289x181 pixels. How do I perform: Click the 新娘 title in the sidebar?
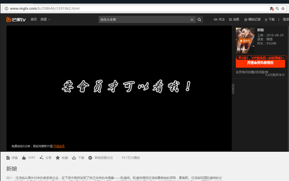[x=260, y=30]
